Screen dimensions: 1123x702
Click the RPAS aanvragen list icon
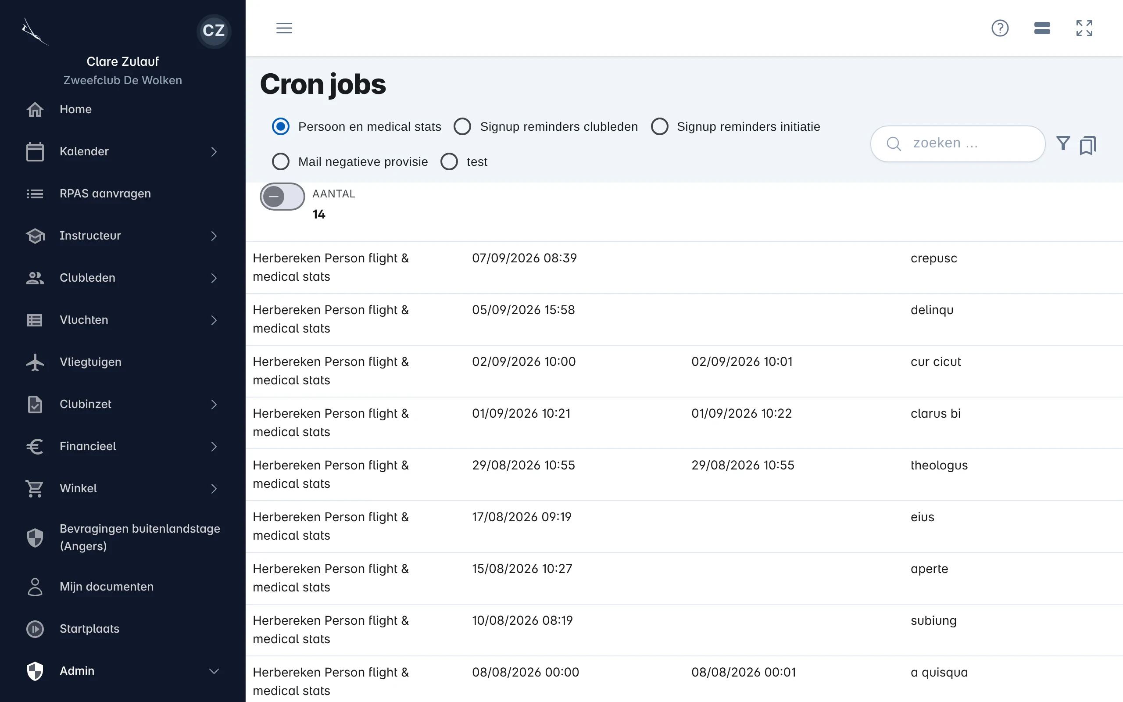[35, 193]
